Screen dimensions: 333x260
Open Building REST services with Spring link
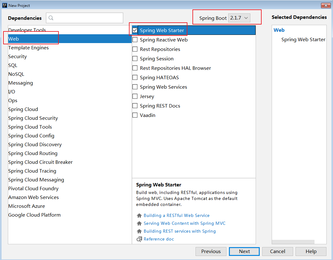[x=180, y=231]
